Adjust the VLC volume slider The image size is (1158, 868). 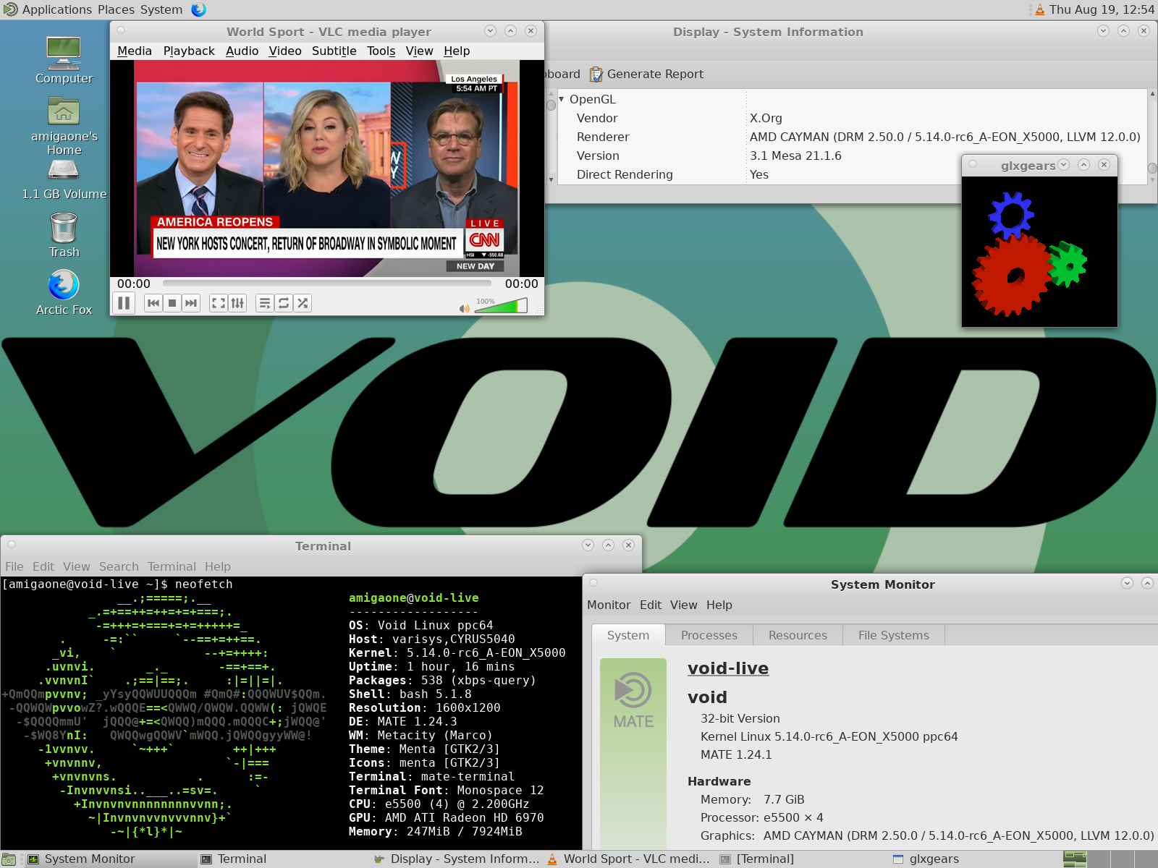pyautogui.click(x=501, y=306)
